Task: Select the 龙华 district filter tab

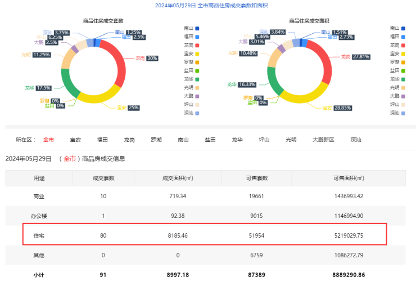Action: [237, 140]
